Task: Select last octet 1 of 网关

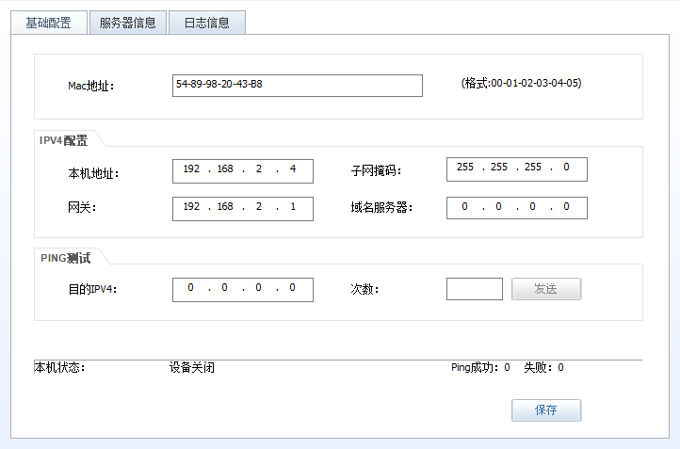Action: click(x=293, y=207)
